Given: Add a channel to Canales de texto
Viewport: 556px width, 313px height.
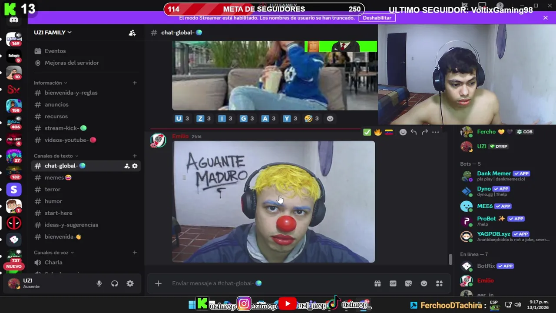Looking at the screenshot, I should click(x=135, y=156).
